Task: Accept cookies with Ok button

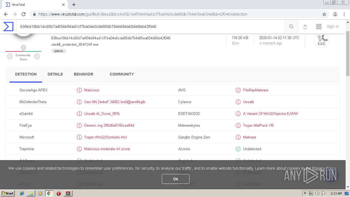Action: tap(176, 179)
